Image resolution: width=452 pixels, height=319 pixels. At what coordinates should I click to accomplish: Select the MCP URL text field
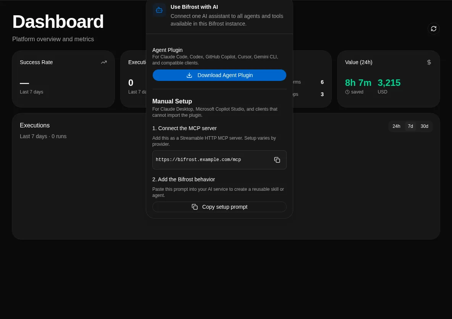(220, 160)
